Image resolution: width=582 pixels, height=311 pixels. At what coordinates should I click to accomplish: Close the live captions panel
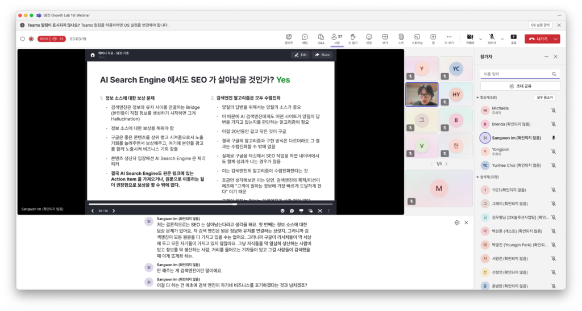point(466,222)
